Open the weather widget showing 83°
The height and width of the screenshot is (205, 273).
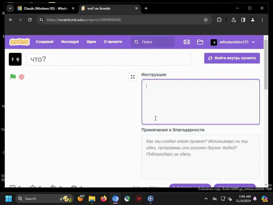point(81,198)
